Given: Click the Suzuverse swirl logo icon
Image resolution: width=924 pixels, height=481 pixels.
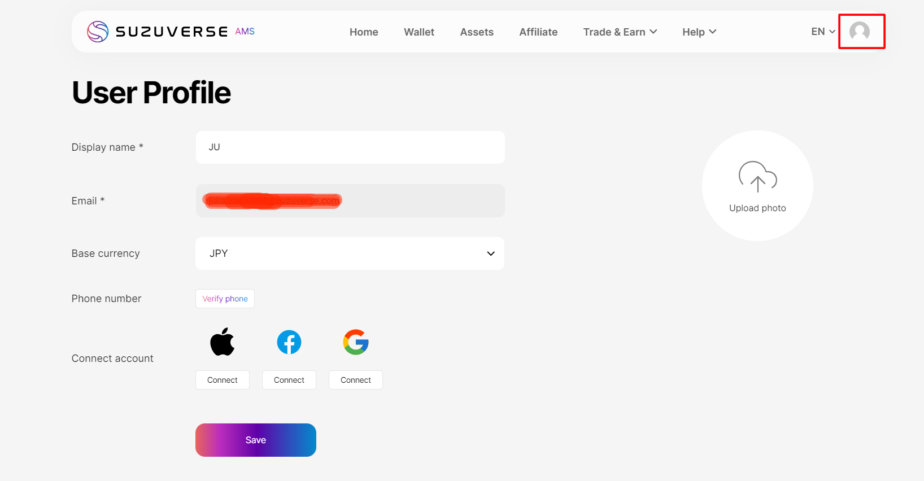Looking at the screenshot, I should pyautogui.click(x=98, y=32).
